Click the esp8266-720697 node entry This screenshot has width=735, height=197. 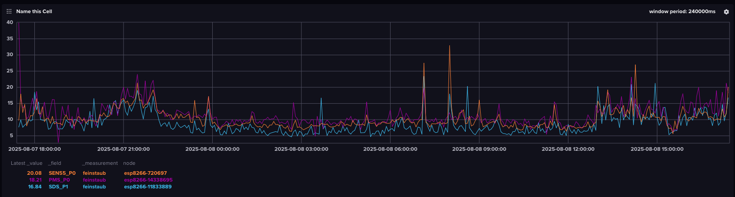tap(145, 173)
